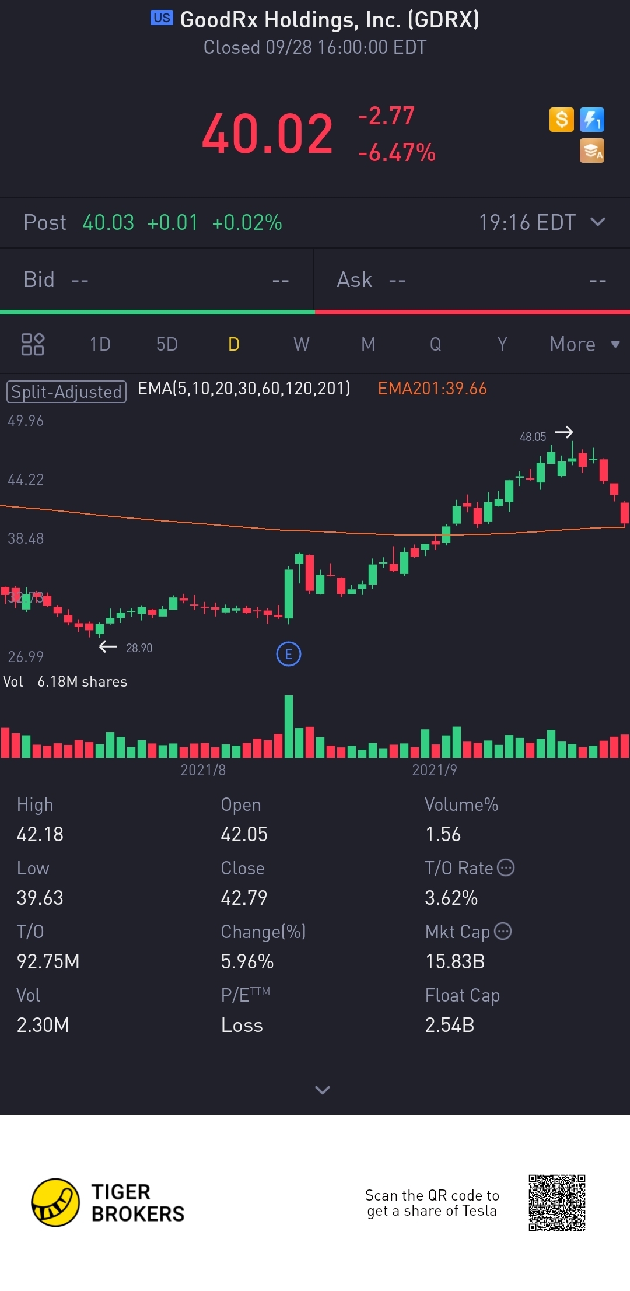This screenshot has height=1291, width=630.
Task: Tap the T/O value 92.75M
Action: (48, 961)
